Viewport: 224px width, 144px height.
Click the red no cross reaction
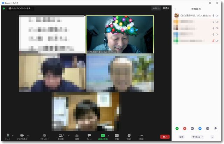184,129
